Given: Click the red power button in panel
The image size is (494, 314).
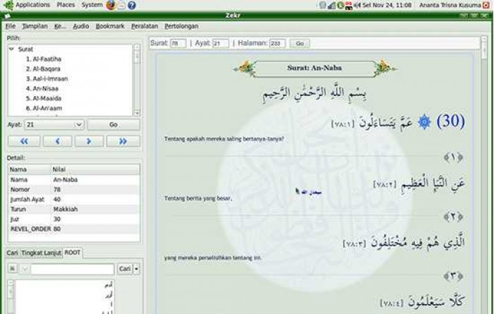Looking at the screenshot, I should click(x=486, y=5).
